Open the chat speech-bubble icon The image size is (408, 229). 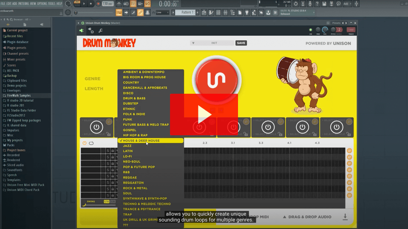coord(338,4)
